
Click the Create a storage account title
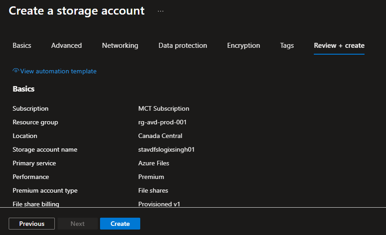[x=76, y=10]
